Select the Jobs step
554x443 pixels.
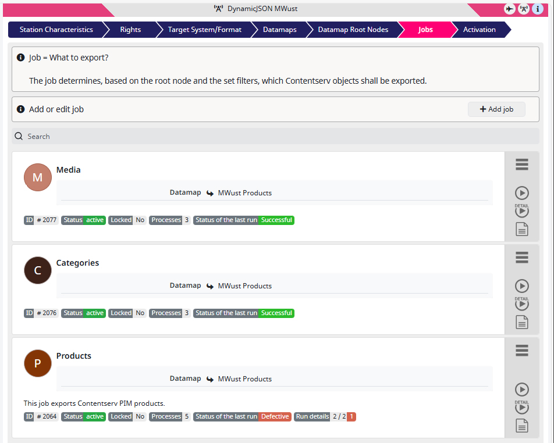coord(425,30)
